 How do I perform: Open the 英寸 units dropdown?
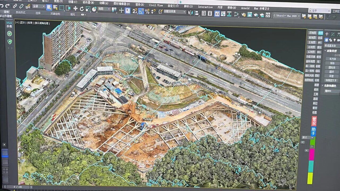[308, 137]
